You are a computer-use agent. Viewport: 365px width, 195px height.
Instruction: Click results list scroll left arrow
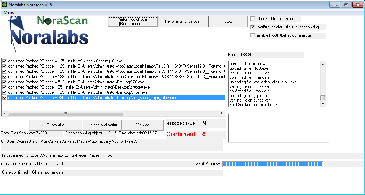click(x=5, y=113)
